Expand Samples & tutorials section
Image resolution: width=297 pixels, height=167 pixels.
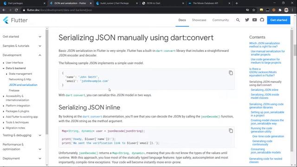pyautogui.click(x=22, y=46)
